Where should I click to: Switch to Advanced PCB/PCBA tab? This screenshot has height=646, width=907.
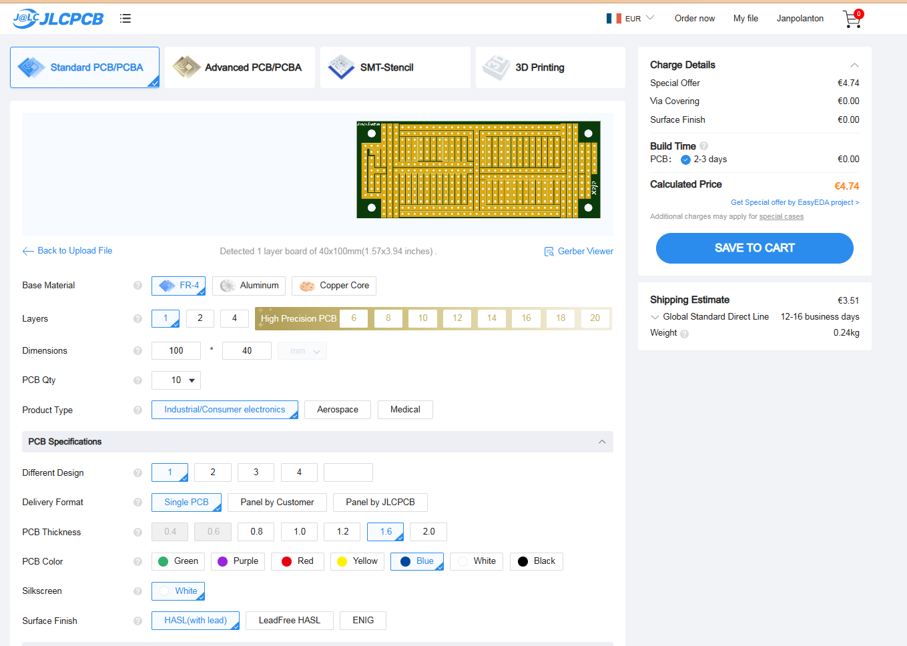(240, 67)
